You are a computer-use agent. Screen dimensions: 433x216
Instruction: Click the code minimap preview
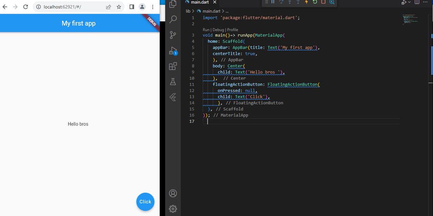point(411,20)
